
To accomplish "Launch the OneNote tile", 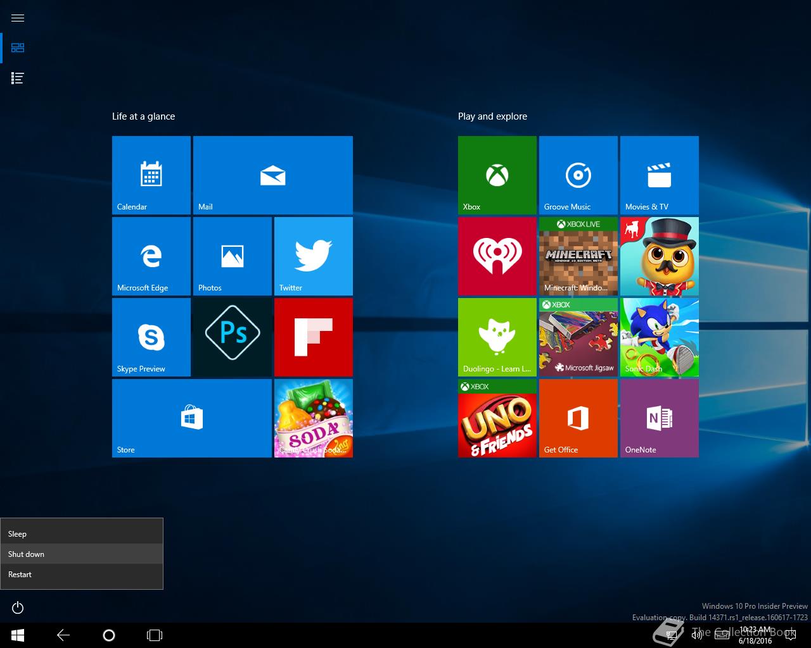I will (x=660, y=418).
